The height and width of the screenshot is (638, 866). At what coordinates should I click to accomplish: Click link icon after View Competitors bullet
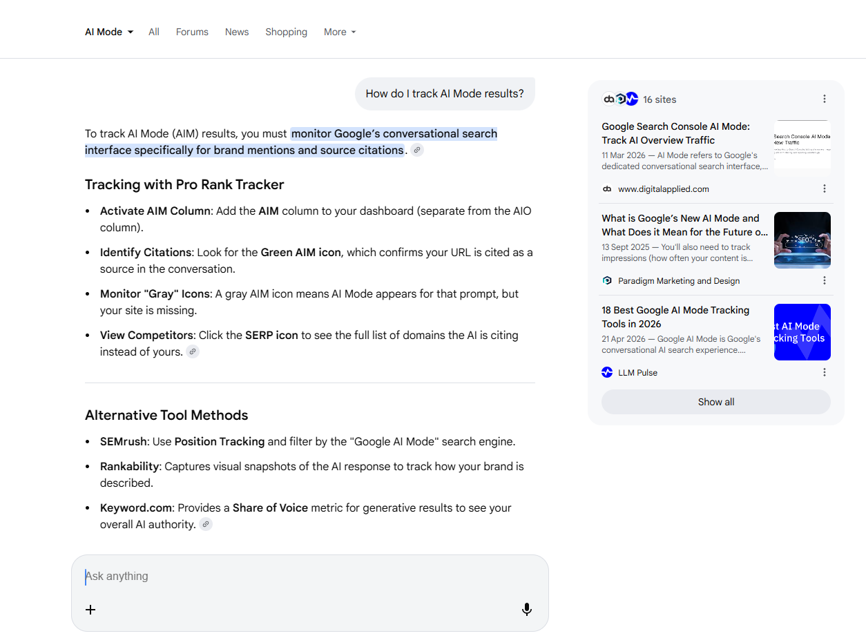click(193, 351)
